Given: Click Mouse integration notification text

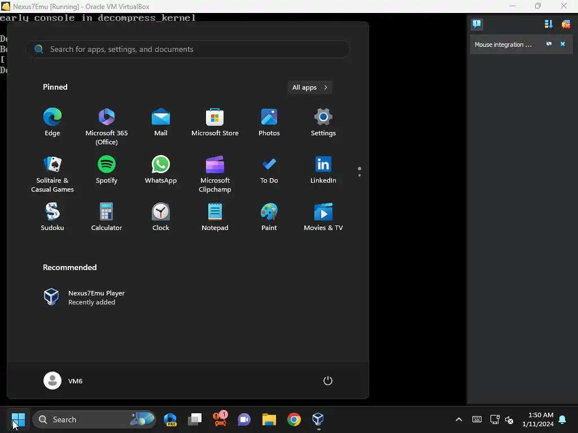Looking at the screenshot, I should click(503, 45).
